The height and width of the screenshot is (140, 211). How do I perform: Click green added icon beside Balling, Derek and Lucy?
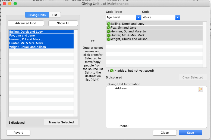(x=109, y=24)
